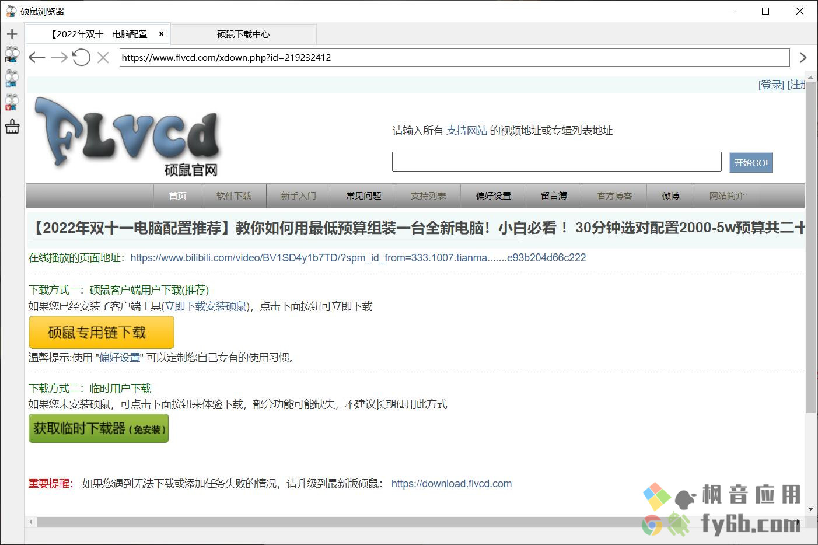The width and height of the screenshot is (818, 545).
Task: Open 支持列表 in the navigation bar
Action: pyautogui.click(x=428, y=195)
